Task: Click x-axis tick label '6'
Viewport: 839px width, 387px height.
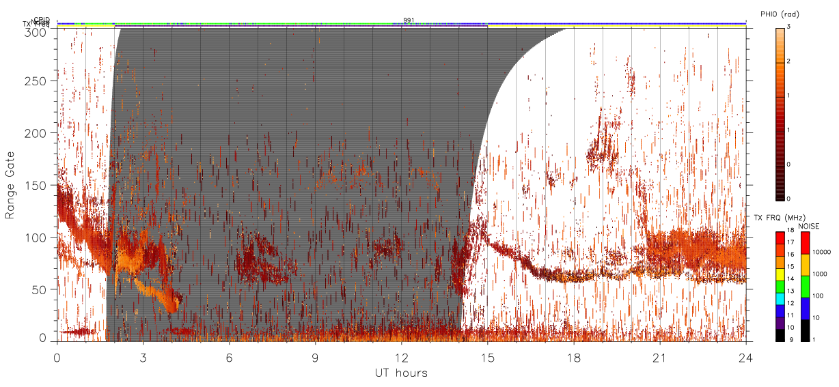Action: point(229,358)
